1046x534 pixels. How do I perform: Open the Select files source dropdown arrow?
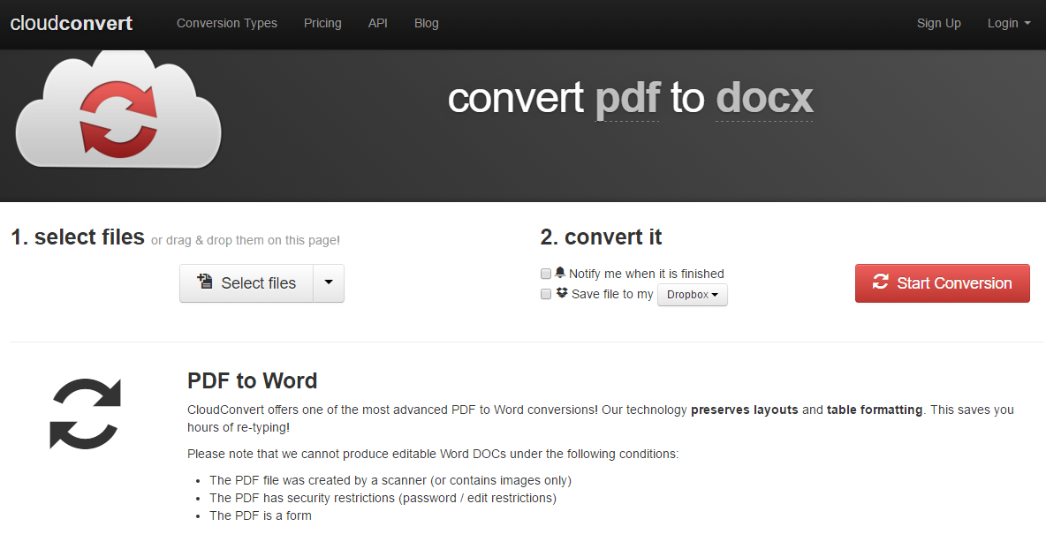click(329, 283)
